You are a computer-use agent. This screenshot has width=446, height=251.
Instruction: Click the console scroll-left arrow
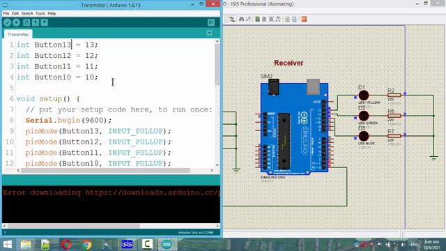point(5,226)
